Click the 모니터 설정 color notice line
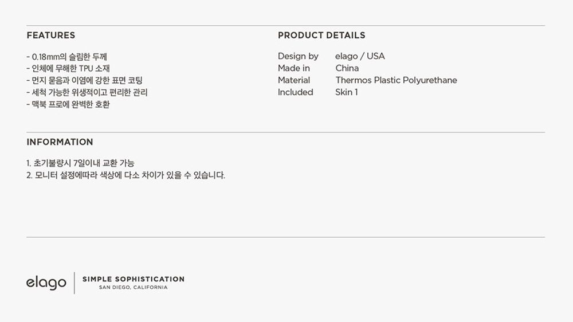573x322 pixels. (x=125, y=175)
